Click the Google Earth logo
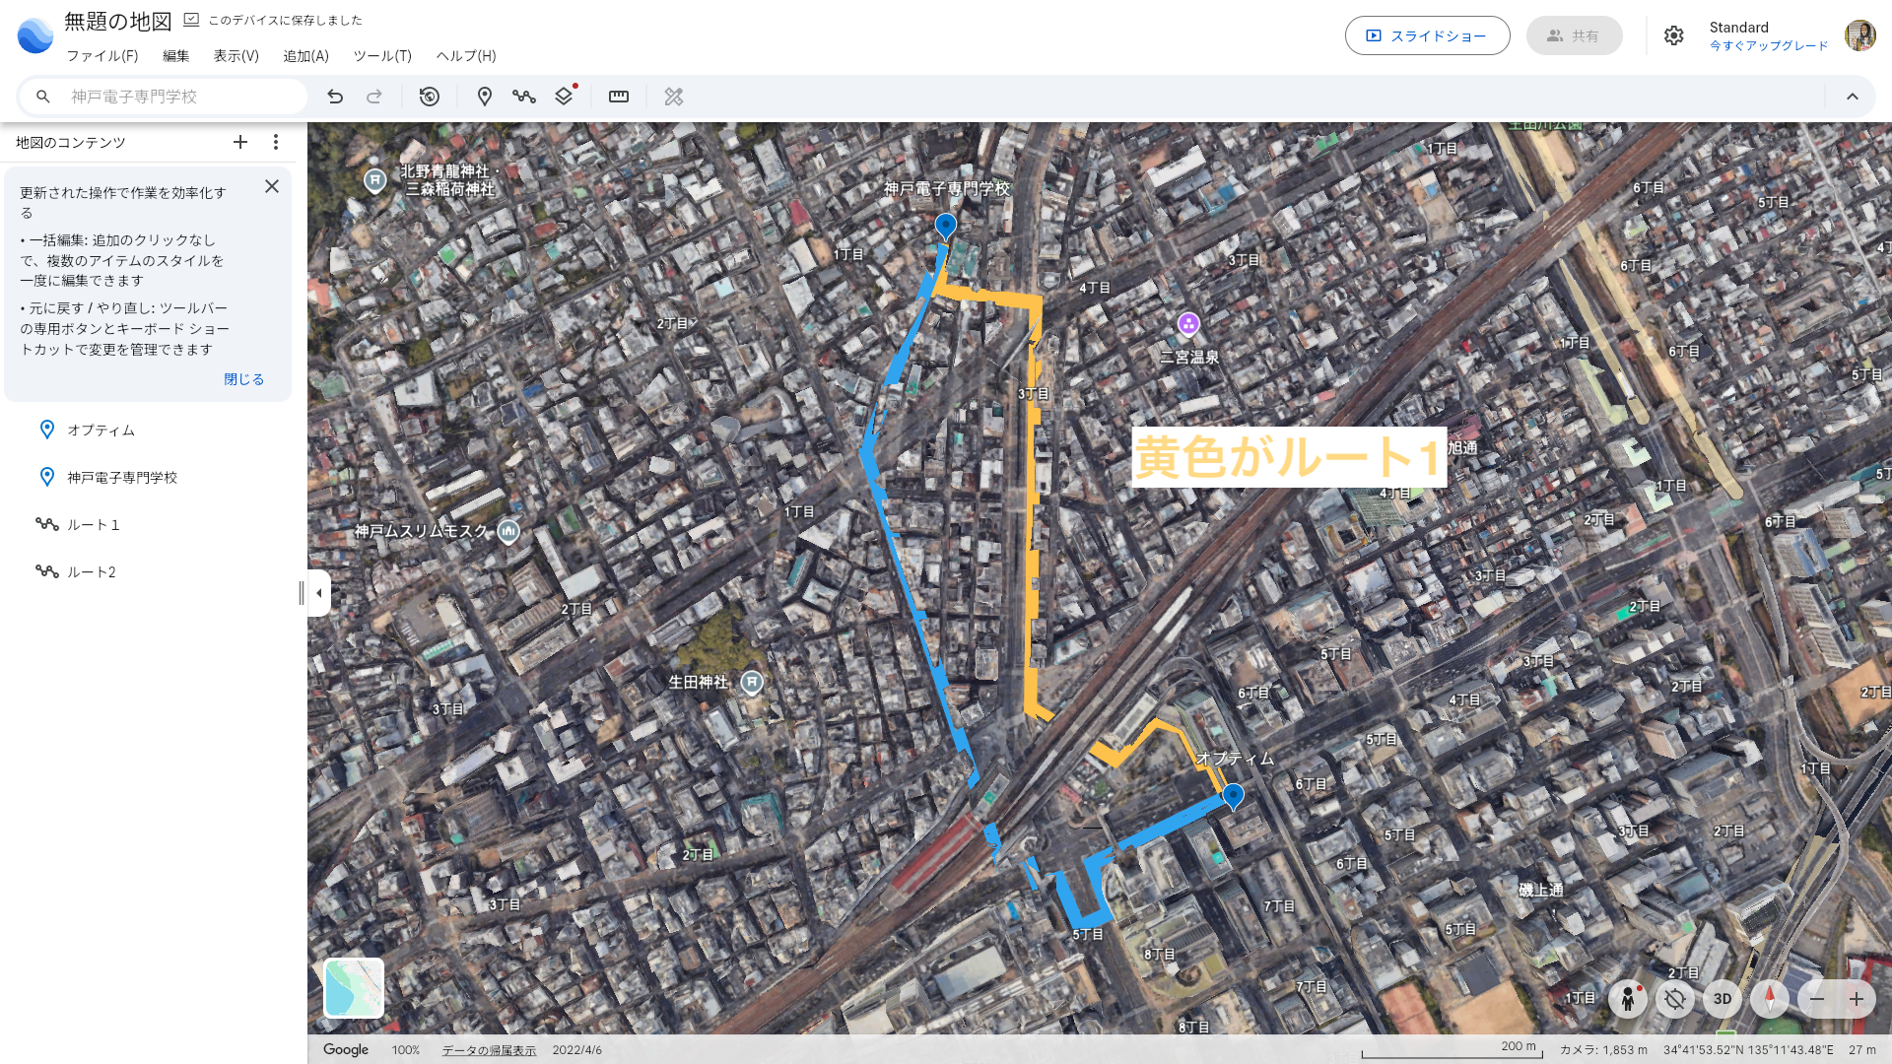Screen dimensions: 1892x1064 [x=35, y=36]
